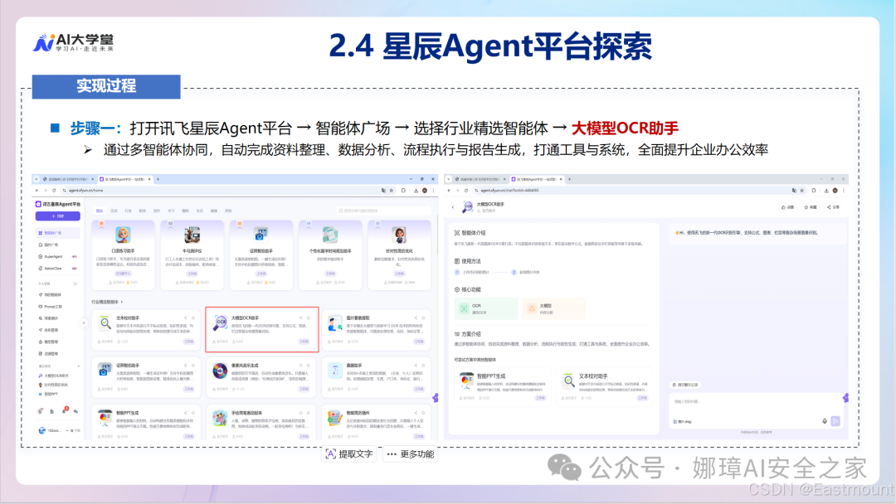Click the chat message input in right window
The width and height of the screenshot is (896, 504).
click(754, 402)
